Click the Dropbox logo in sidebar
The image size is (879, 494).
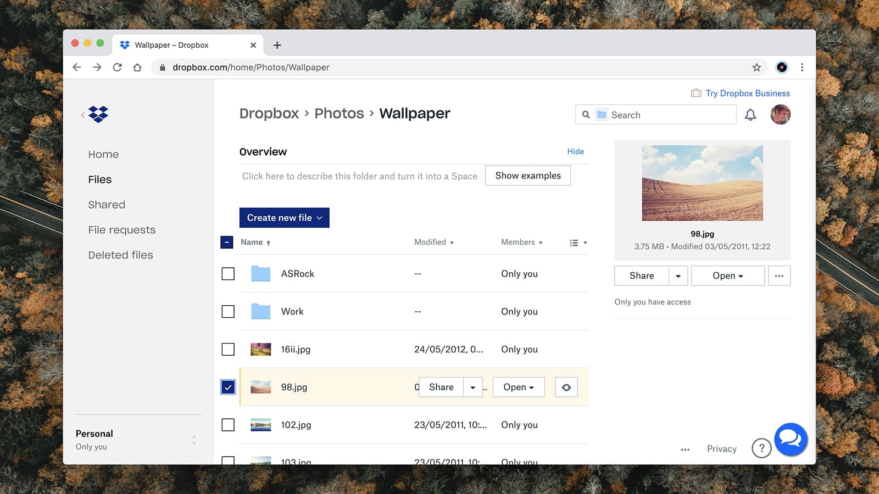[98, 114]
